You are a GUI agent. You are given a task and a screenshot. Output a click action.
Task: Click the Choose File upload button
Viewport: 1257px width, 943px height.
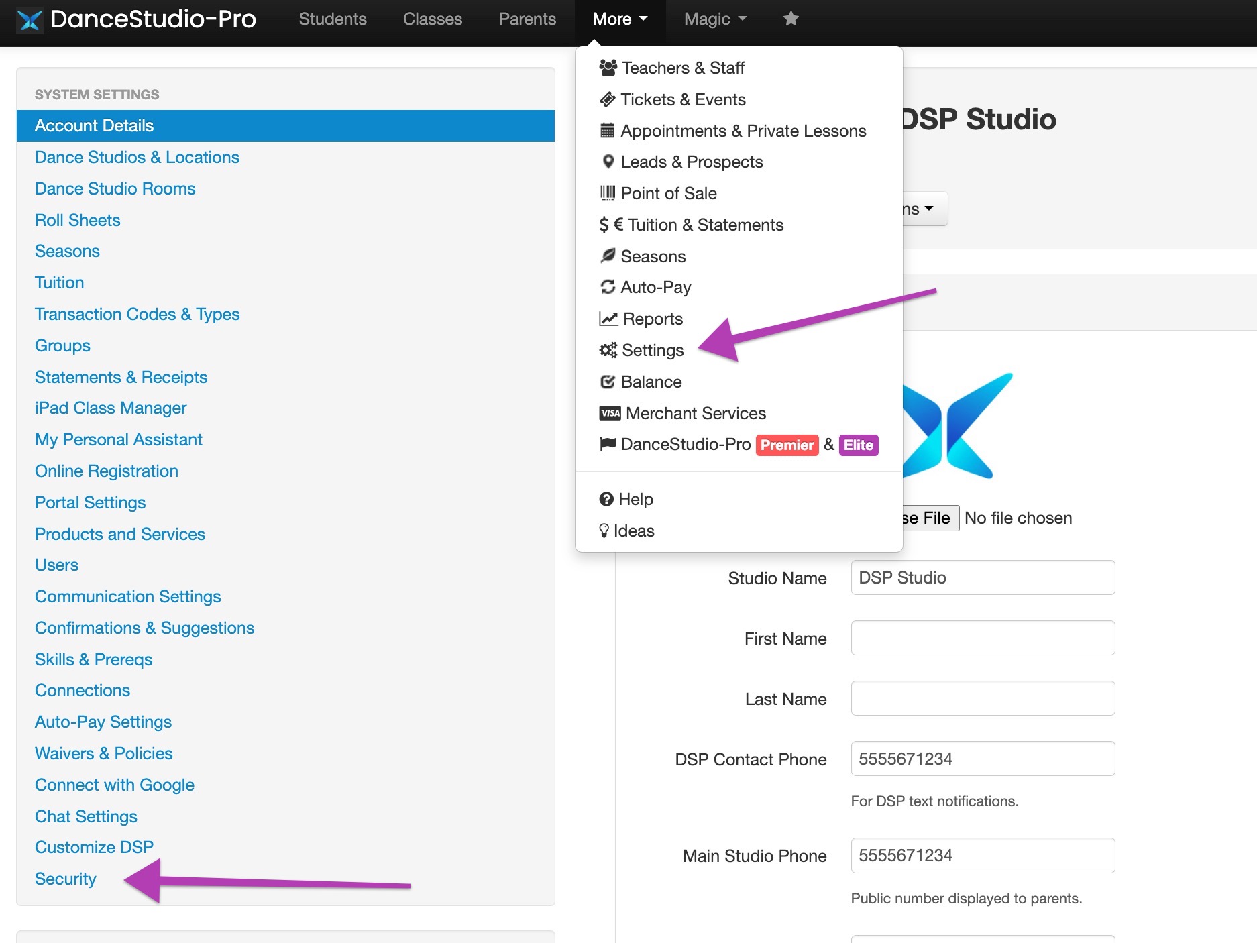coord(930,518)
